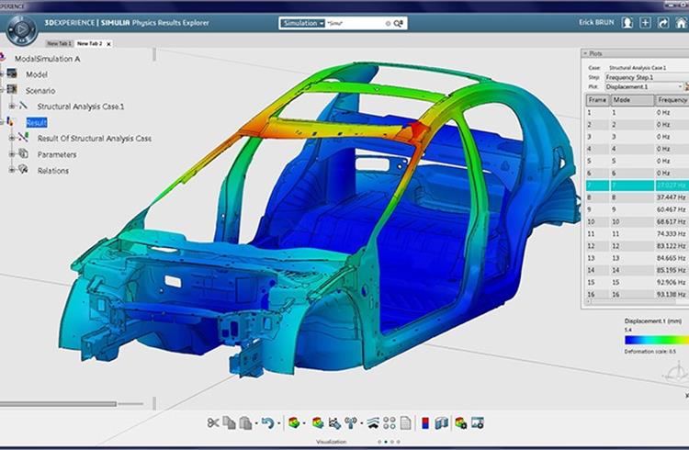Open the dropdown next to Paste icon

click(x=256, y=424)
